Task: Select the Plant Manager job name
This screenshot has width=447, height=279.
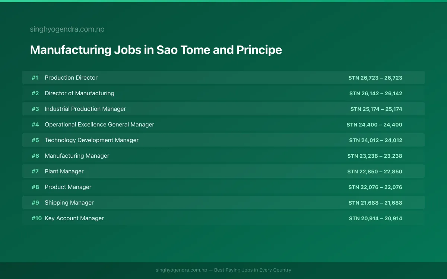Action: [64, 171]
